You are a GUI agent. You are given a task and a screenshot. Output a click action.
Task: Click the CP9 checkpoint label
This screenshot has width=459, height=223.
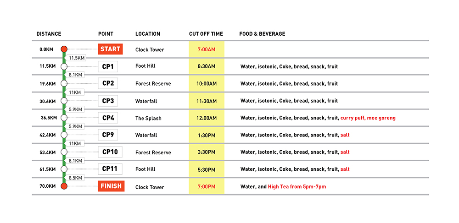109,135
